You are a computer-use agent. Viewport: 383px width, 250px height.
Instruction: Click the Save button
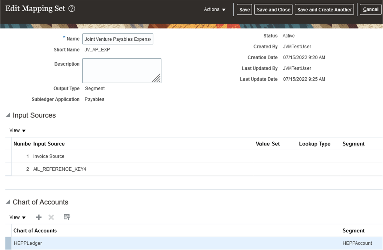(x=244, y=10)
